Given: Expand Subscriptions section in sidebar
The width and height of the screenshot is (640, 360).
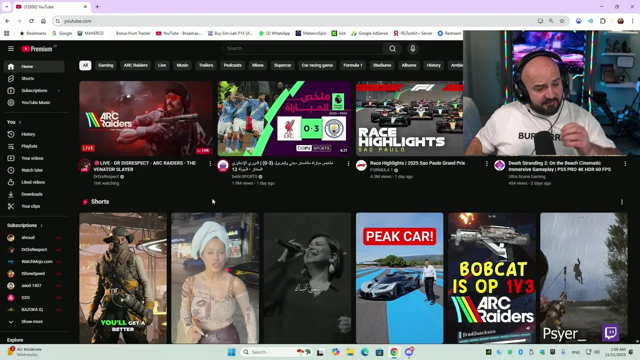Looking at the screenshot, I should pos(25,225).
